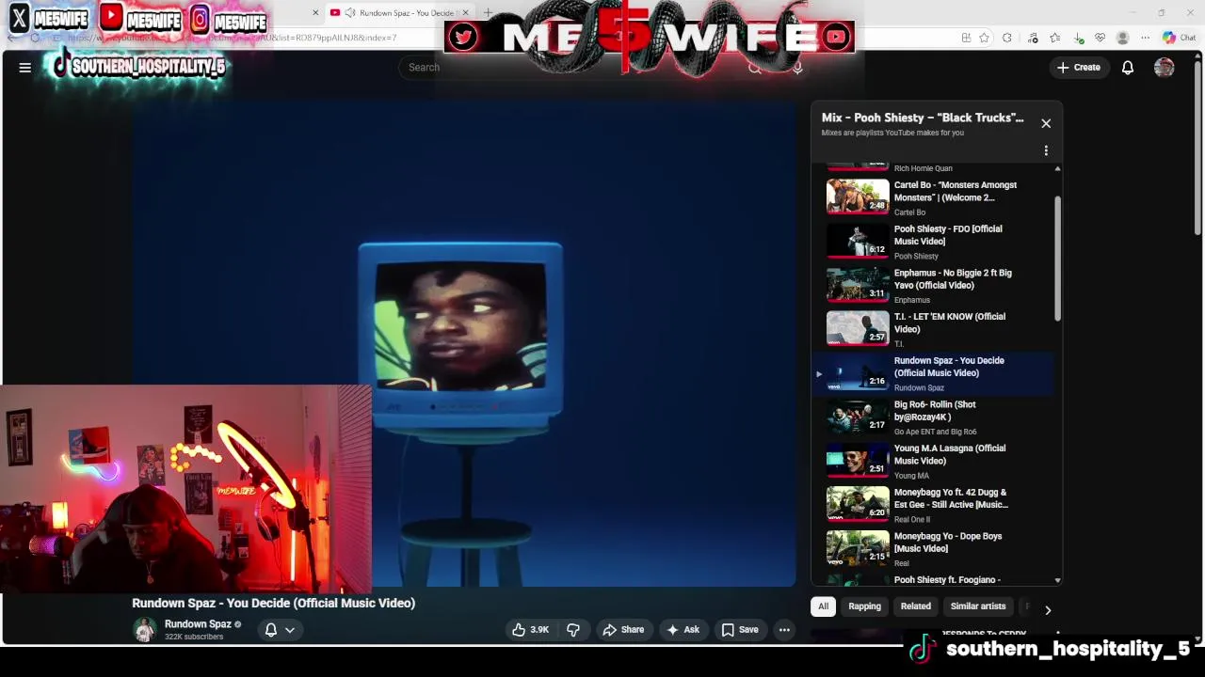
Task: Click the Mix - Pooh Shiesty playlist title
Action: tap(923, 118)
